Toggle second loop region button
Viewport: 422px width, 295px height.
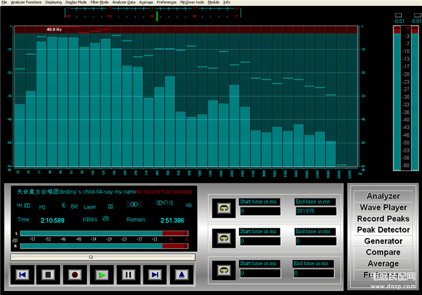point(224,239)
